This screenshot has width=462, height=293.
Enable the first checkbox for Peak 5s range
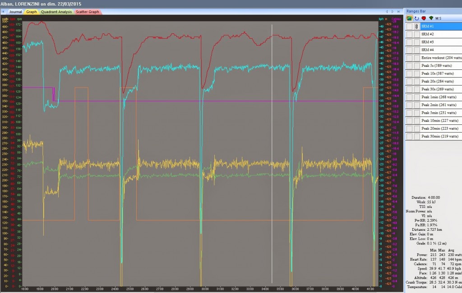pos(409,66)
